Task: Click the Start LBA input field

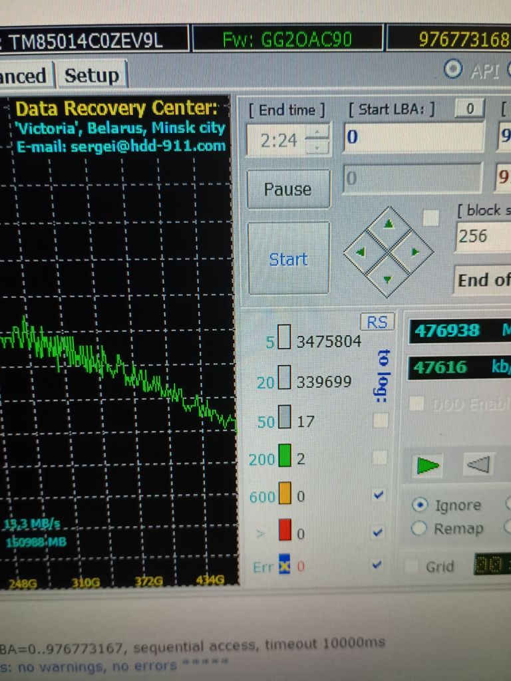Action: pos(414,137)
